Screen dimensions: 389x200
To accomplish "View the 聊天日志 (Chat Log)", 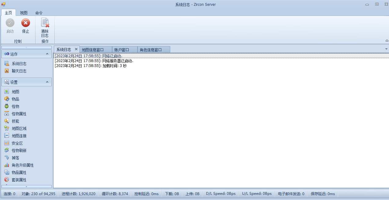I will (x=18, y=71).
